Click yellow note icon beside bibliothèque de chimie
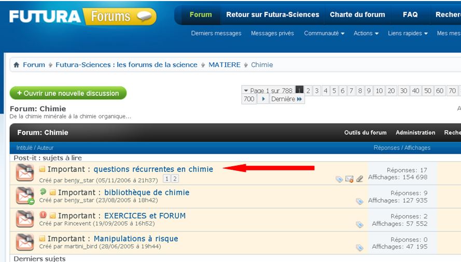The width and height of the screenshot is (461, 262). pos(52,193)
